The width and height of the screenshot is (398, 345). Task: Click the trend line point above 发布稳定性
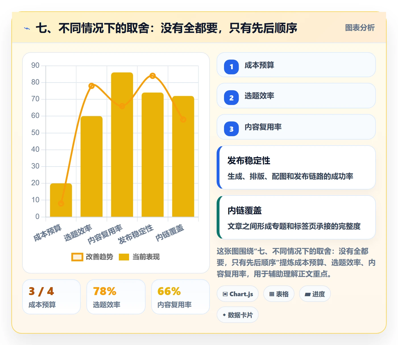coord(153,76)
